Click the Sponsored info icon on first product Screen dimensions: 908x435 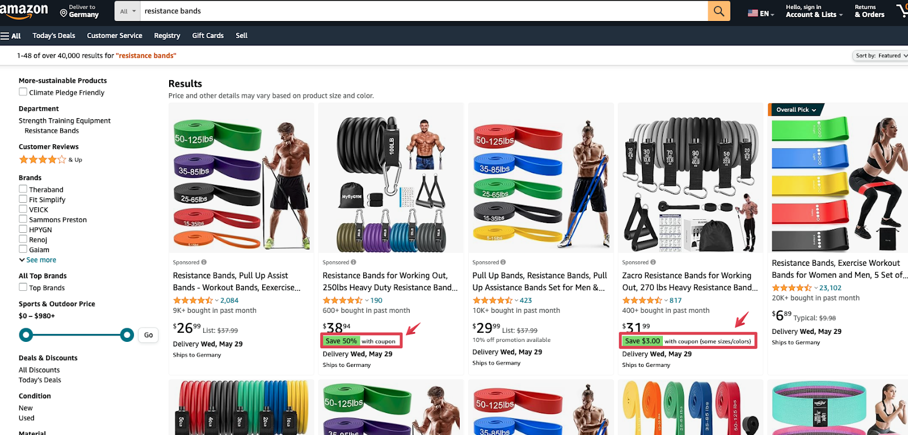click(204, 262)
